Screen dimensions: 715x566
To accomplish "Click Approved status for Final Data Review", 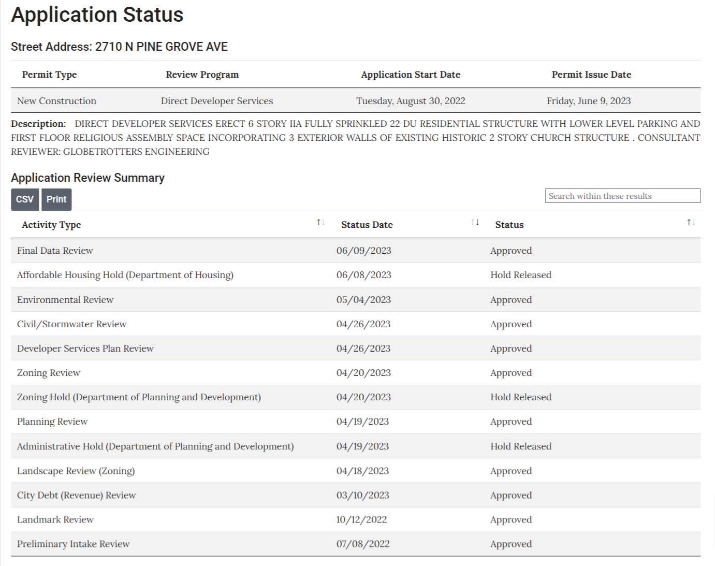I will click(x=511, y=251).
